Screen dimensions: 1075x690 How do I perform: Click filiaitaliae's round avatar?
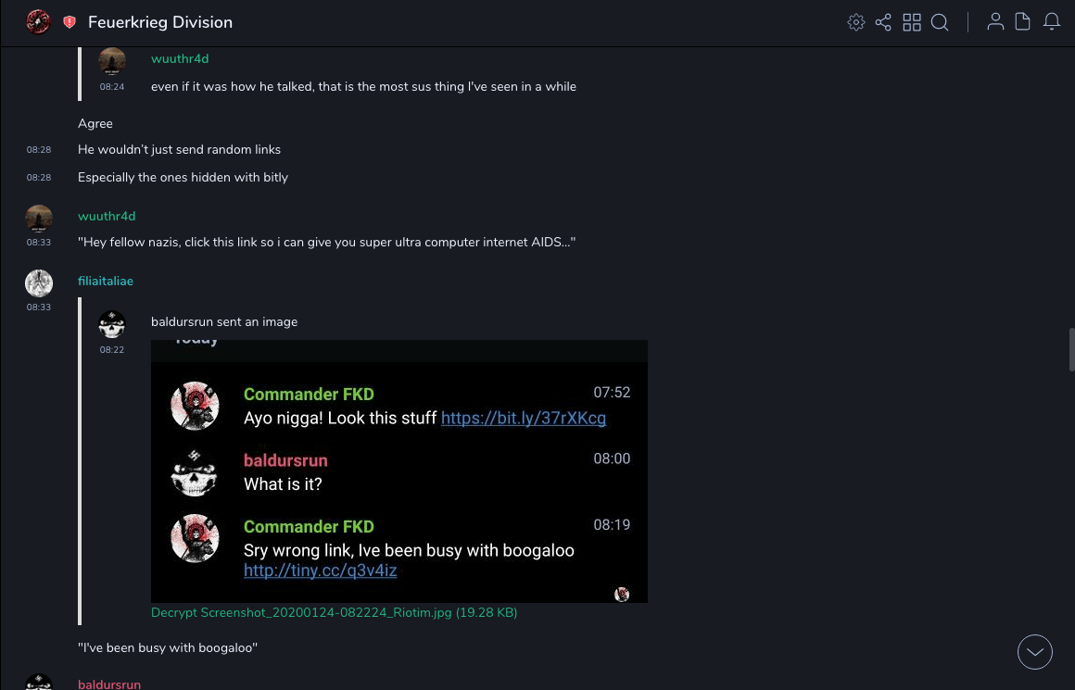[39, 283]
